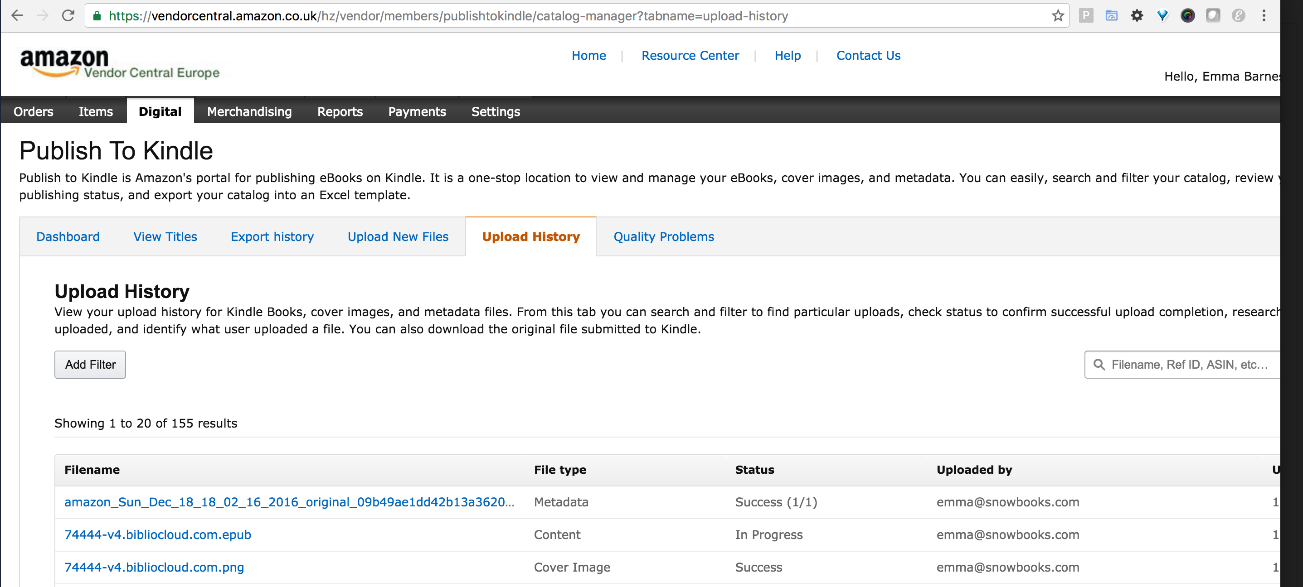This screenshot has height=587, width=1303.
Task: Switch to the Upload New Files tab
Action: [398, 236]
